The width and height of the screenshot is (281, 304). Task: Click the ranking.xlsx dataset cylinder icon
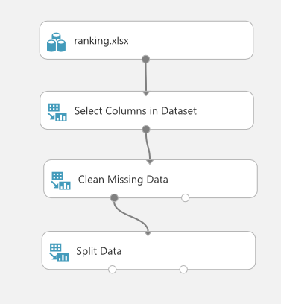coord(56,42)
